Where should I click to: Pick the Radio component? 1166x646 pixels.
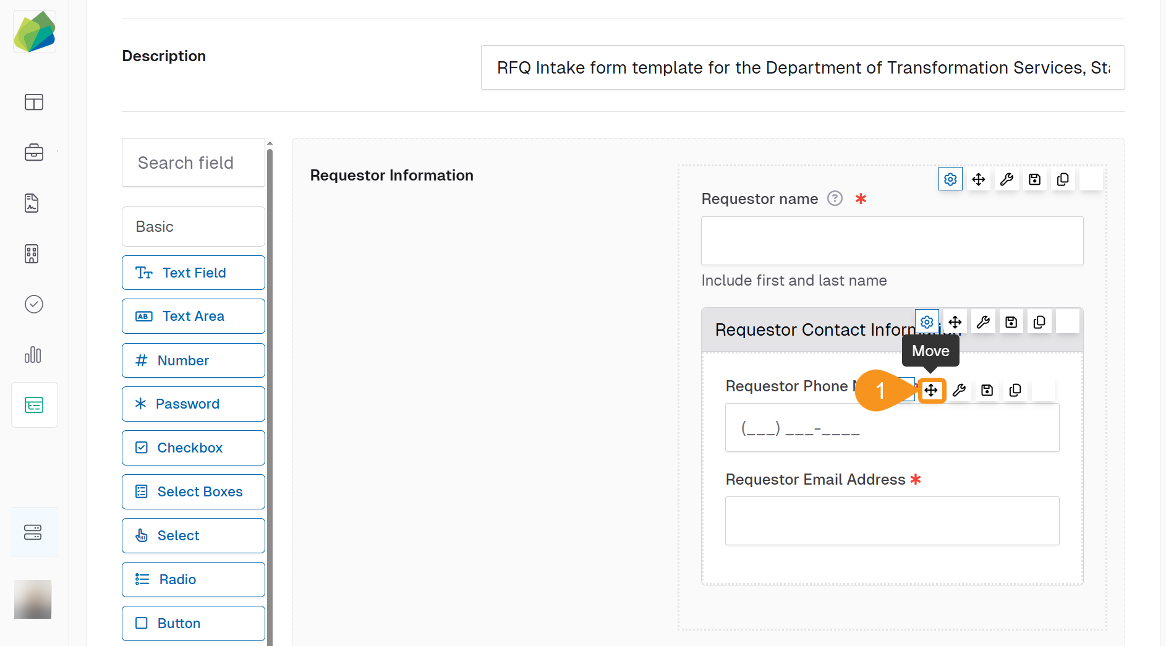point(193,579)
